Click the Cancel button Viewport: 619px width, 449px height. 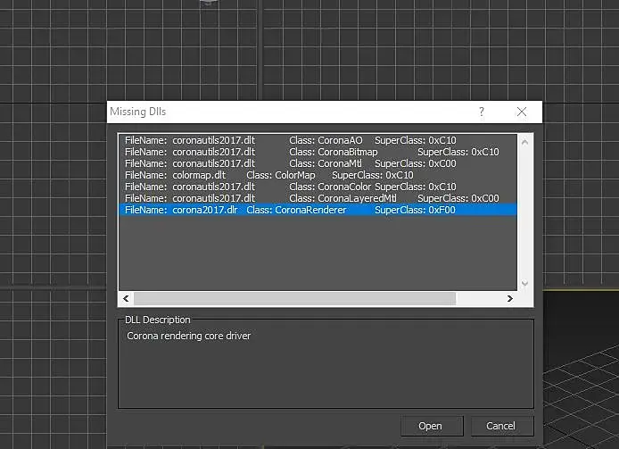pyautogui.click(x=502, y=426)
